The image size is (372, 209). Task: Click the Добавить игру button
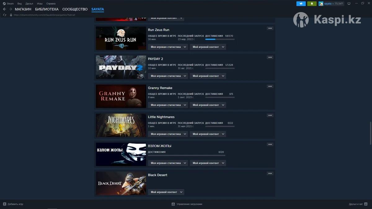(x=13, y=204)
